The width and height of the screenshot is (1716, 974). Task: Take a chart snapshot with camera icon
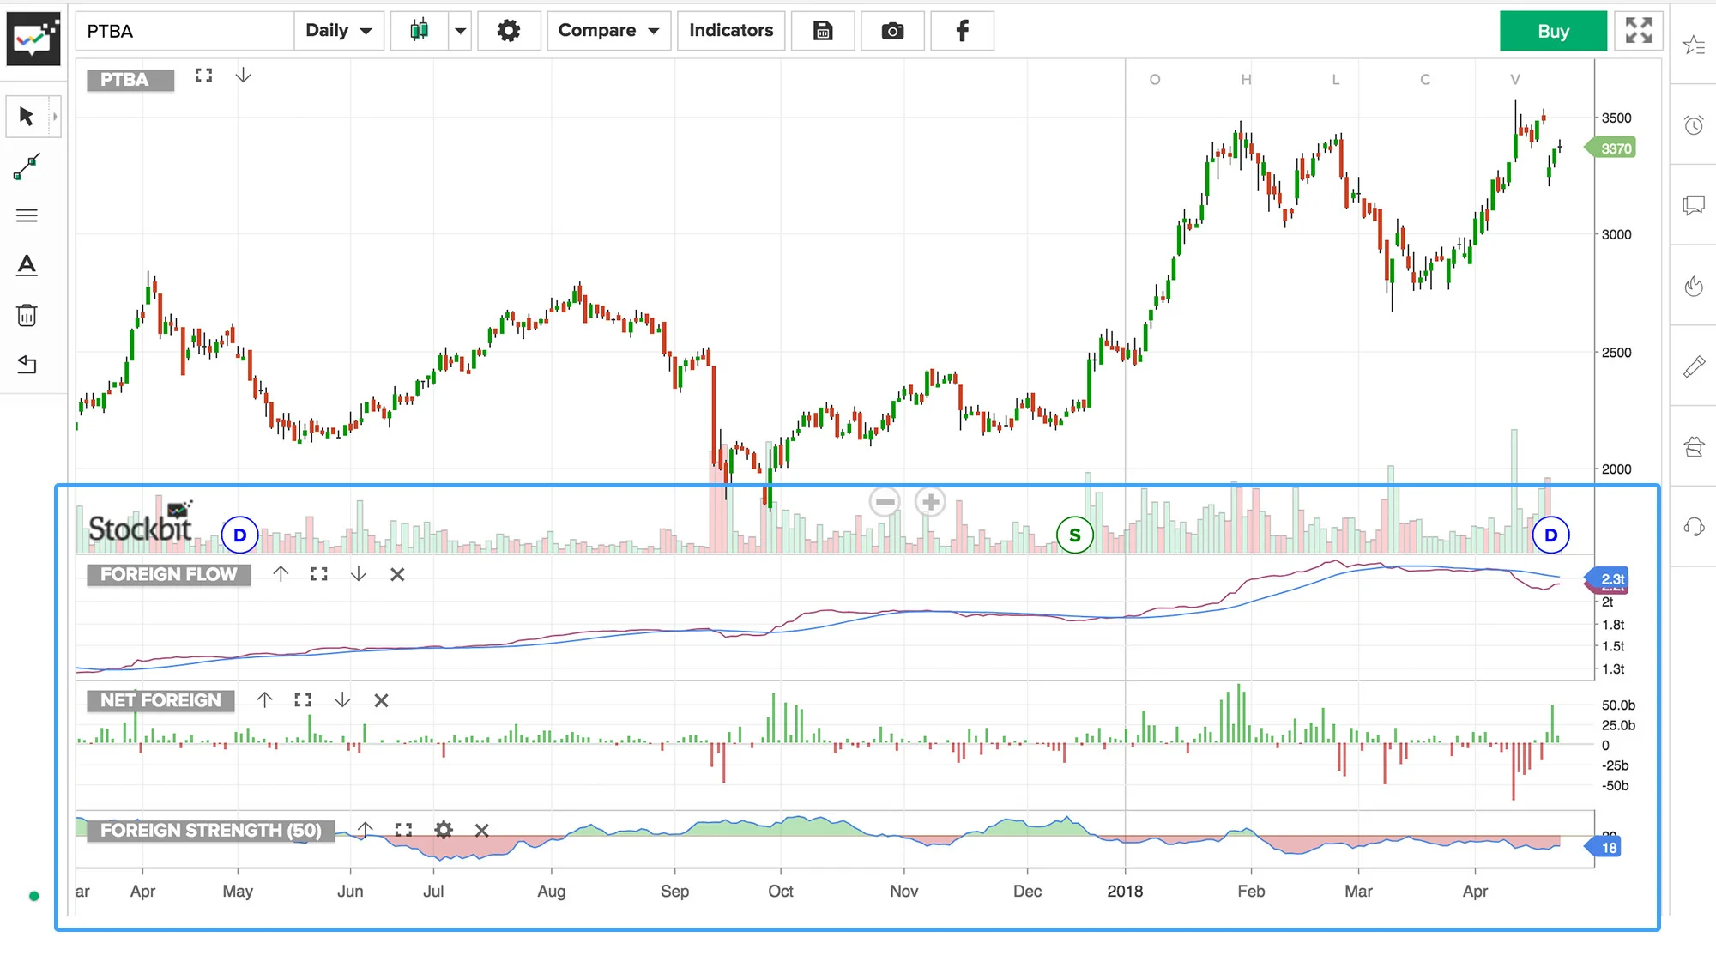point(892,31)
